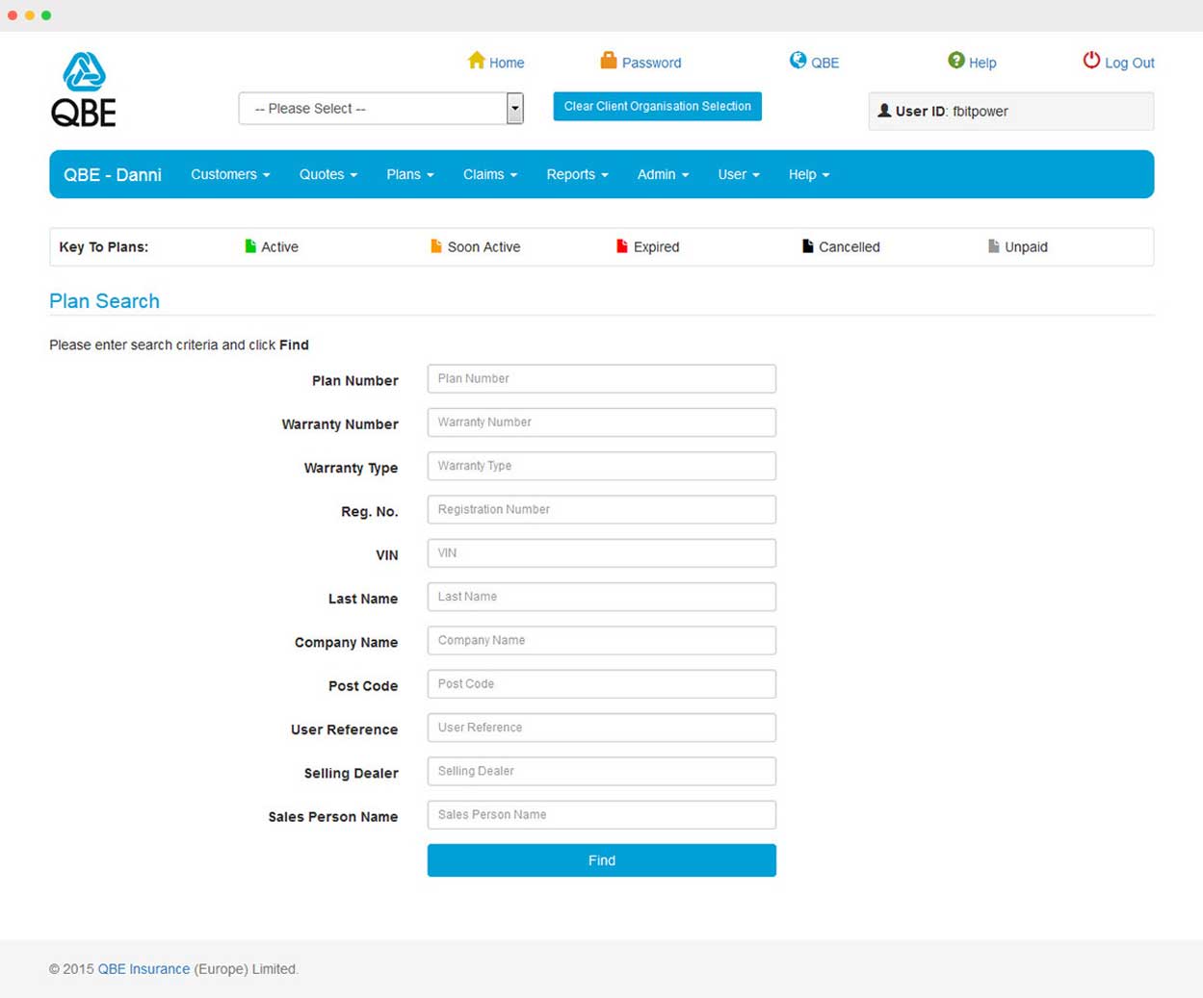Screen dimensions: 1203x998
Task: Click Clear Client Organisation Selection button
Action: click(x=657, y=106)
